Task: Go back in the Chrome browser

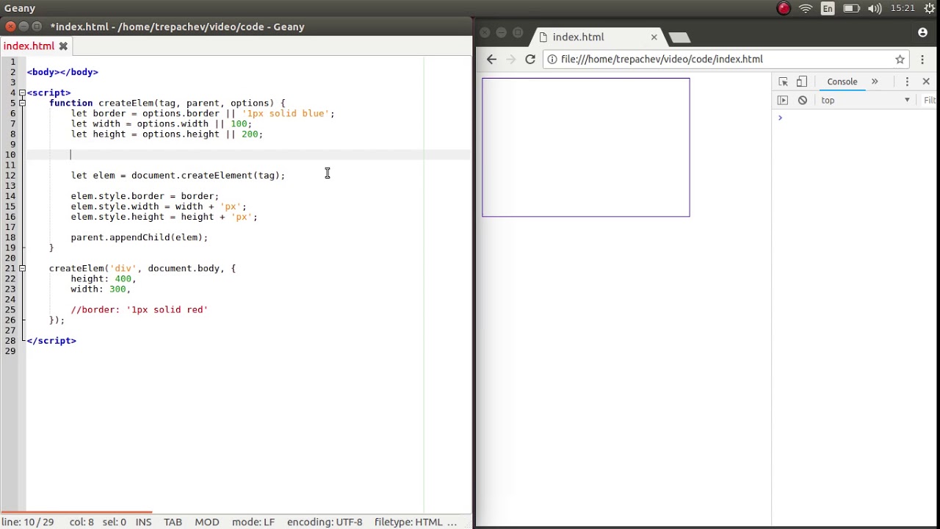Action: pyautogui.click(x=491, y=60)
